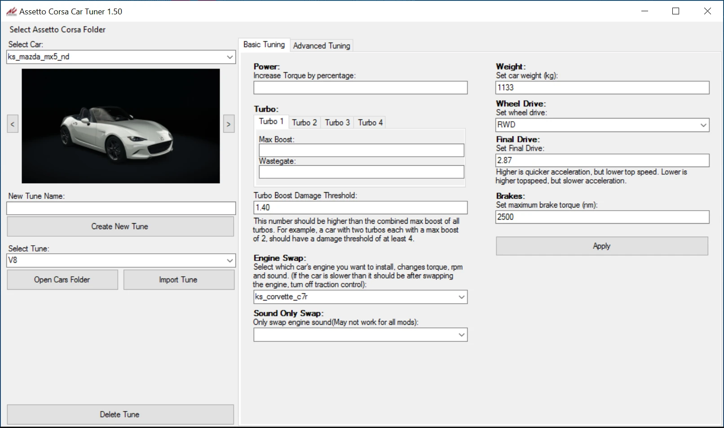This screenshot has width=724, height=428.
Task: Click the Mazda MX-5 car preview image
Action: (120, 125)
